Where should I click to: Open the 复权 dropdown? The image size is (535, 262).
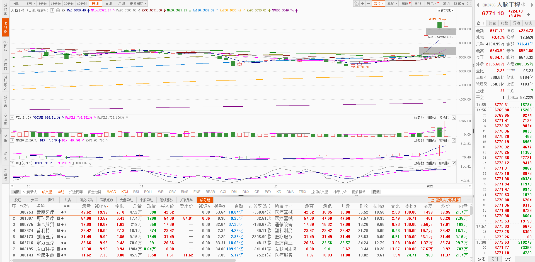coord(379,4)
